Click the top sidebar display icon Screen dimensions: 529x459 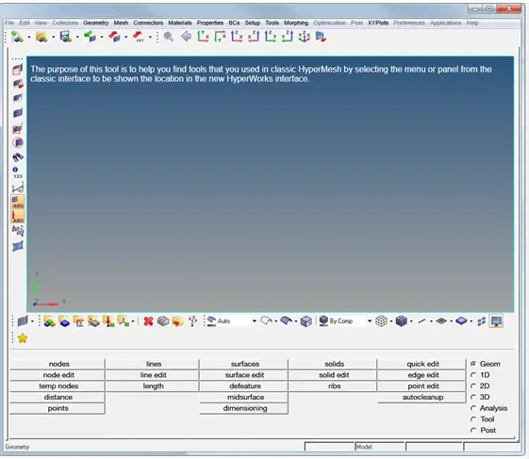(18, 70)
